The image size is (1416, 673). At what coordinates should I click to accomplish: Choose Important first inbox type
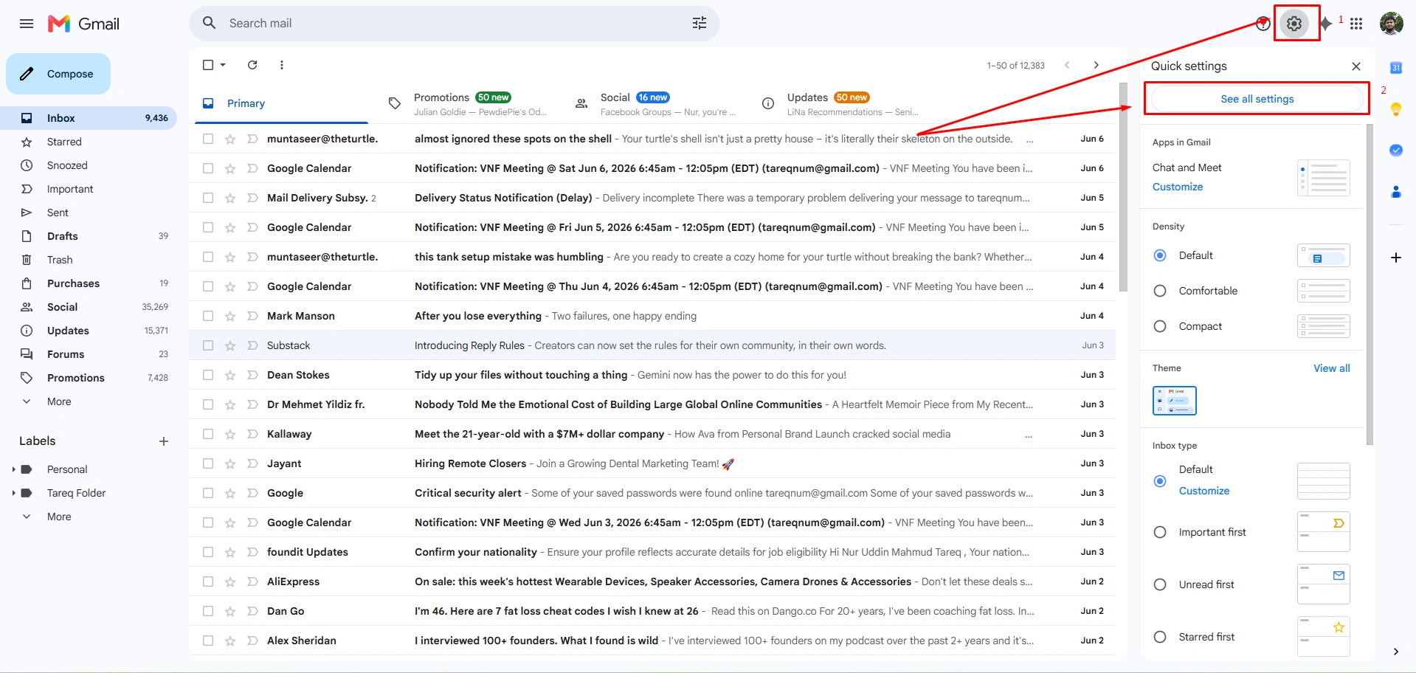point(1160,532)
